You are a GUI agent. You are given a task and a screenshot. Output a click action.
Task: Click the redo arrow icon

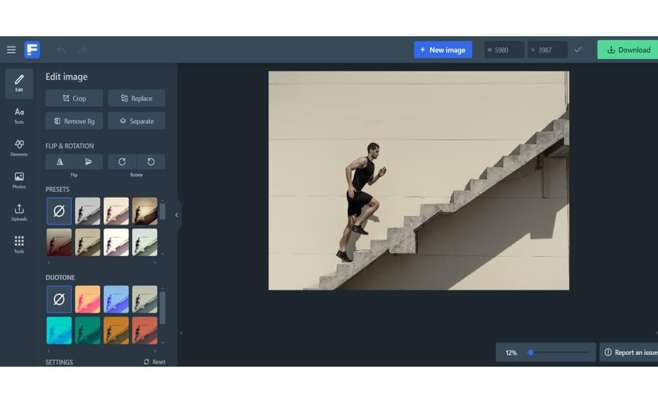[x=82, y=50]
